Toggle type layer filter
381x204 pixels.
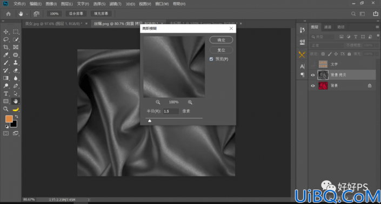(x=356, y=37)
